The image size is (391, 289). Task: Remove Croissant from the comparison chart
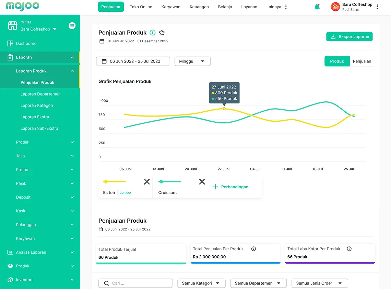[202, 182]
